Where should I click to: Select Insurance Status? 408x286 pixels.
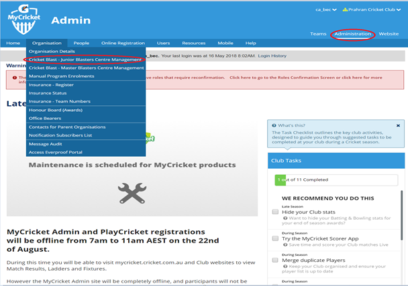pos(86,93)
